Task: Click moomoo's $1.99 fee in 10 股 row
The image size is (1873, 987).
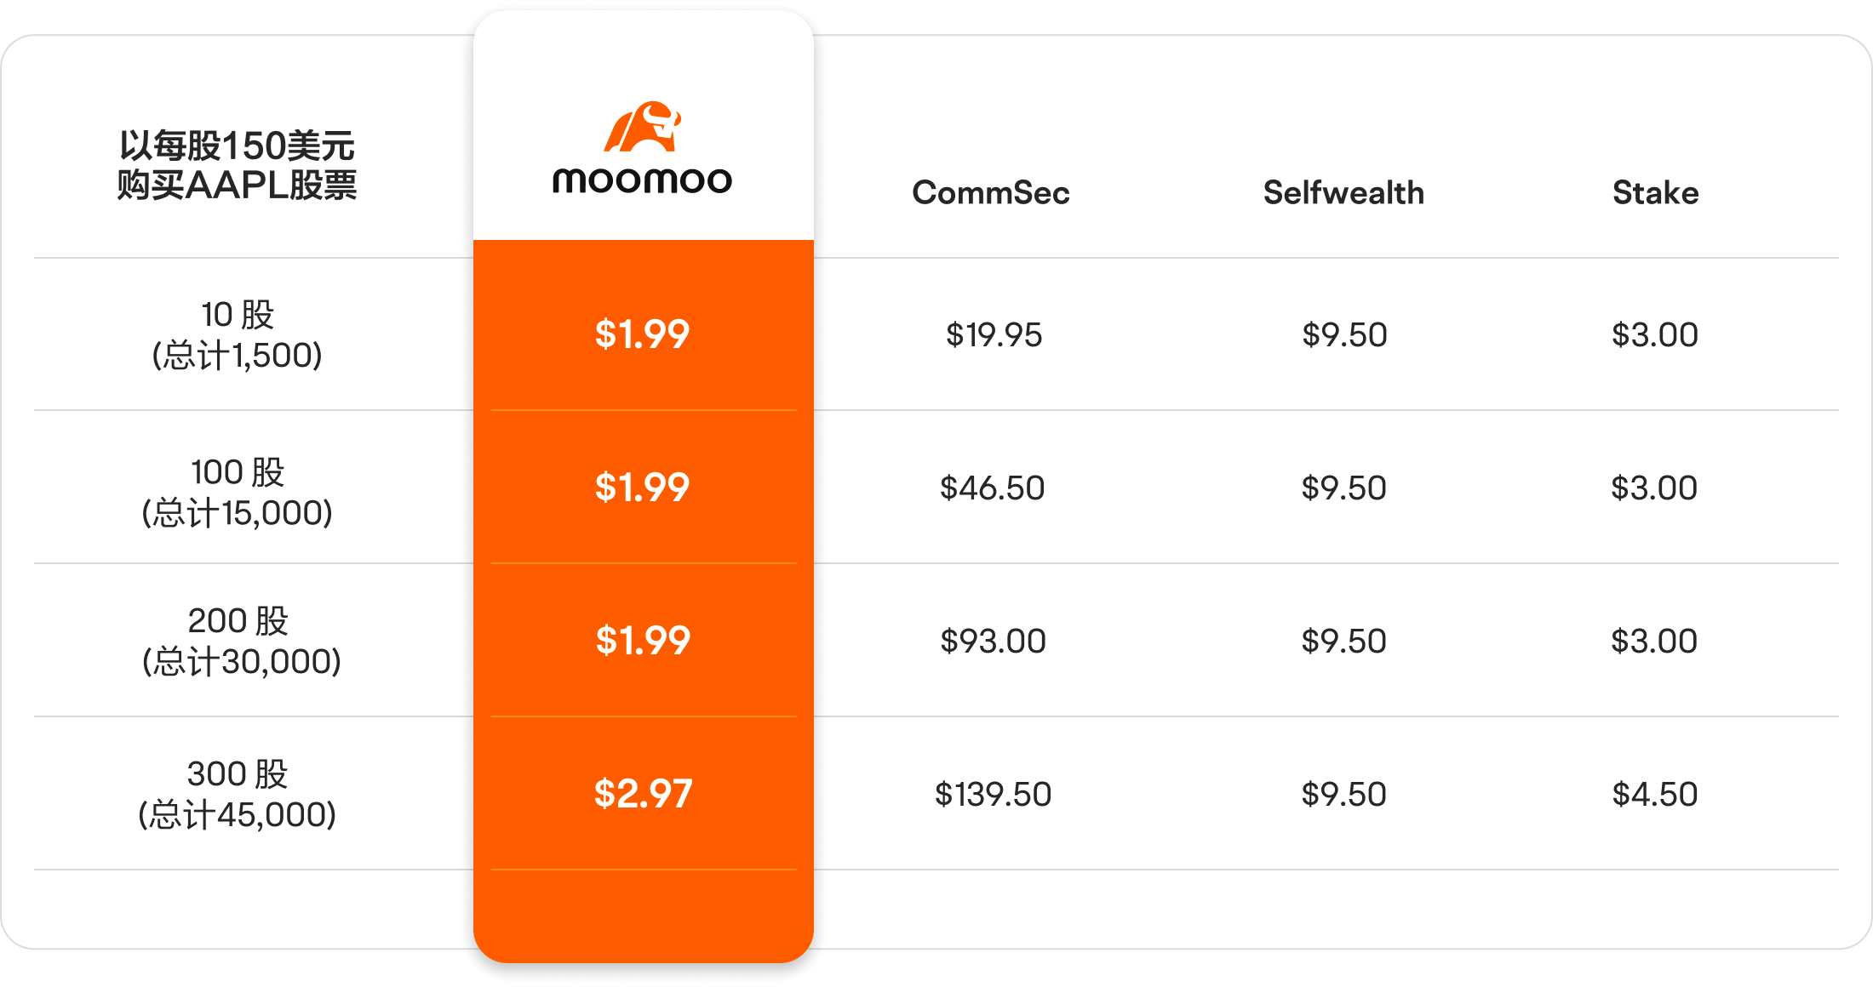Action: 643,334
